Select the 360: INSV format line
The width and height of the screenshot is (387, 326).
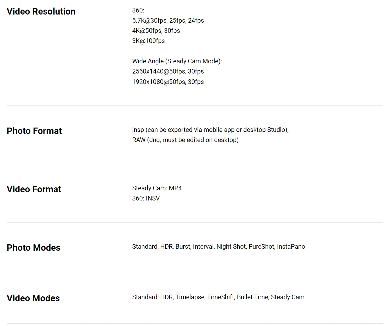146,198
